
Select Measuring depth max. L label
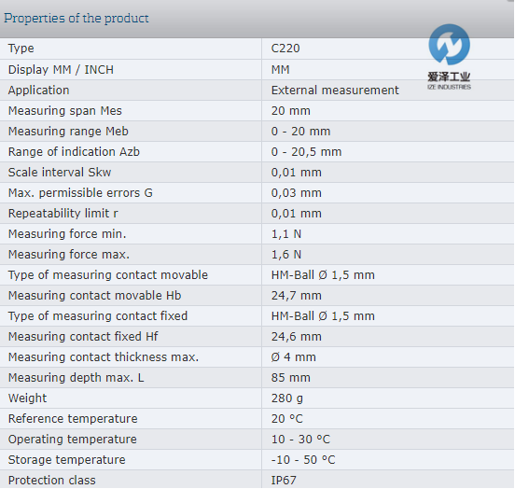click(x=77, y=378)
